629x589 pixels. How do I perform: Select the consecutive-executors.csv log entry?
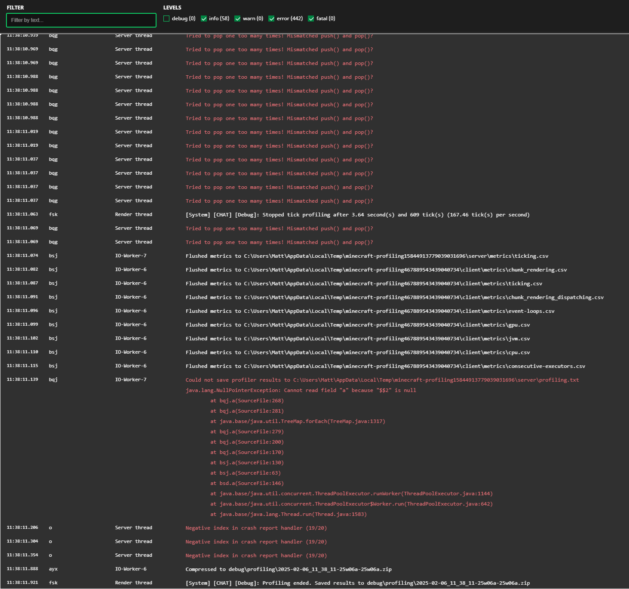tap(385, 366)
